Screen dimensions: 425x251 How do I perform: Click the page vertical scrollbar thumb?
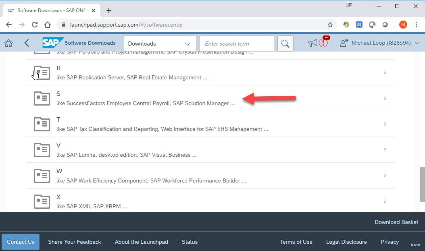tap(422, 185)
